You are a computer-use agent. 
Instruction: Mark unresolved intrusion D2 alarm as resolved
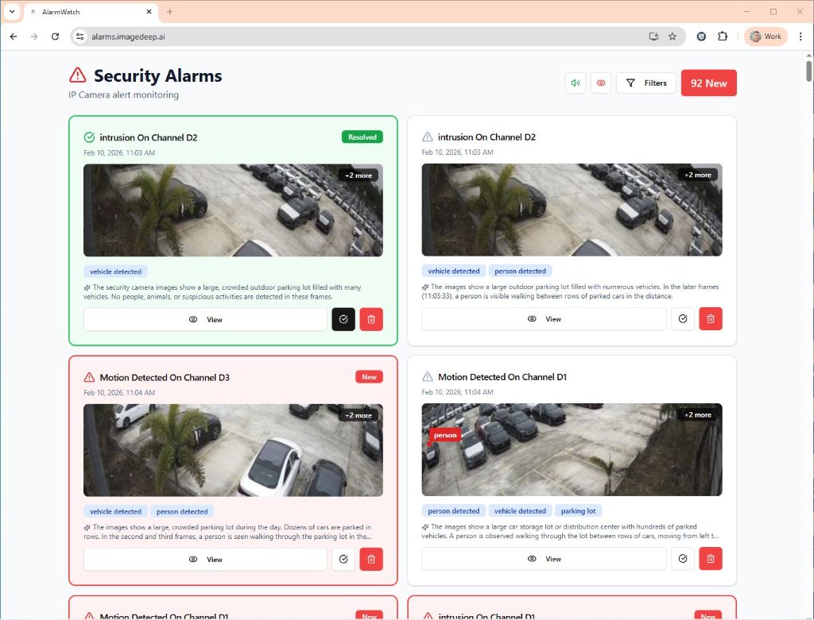pyautogui.click(x=683, y=319)
